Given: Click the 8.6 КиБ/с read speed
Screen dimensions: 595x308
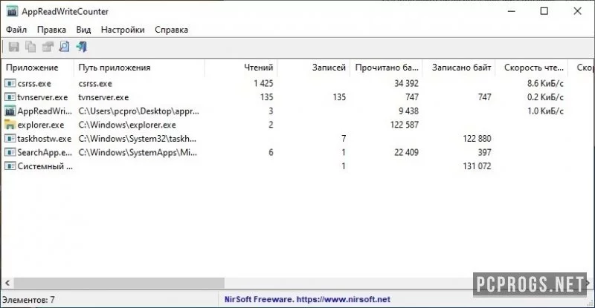Looking at the screenshot, I should 545,83.
